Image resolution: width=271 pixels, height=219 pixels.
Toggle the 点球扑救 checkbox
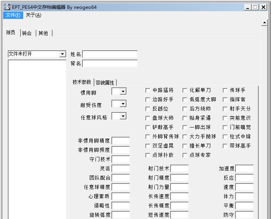click(148, 155)
